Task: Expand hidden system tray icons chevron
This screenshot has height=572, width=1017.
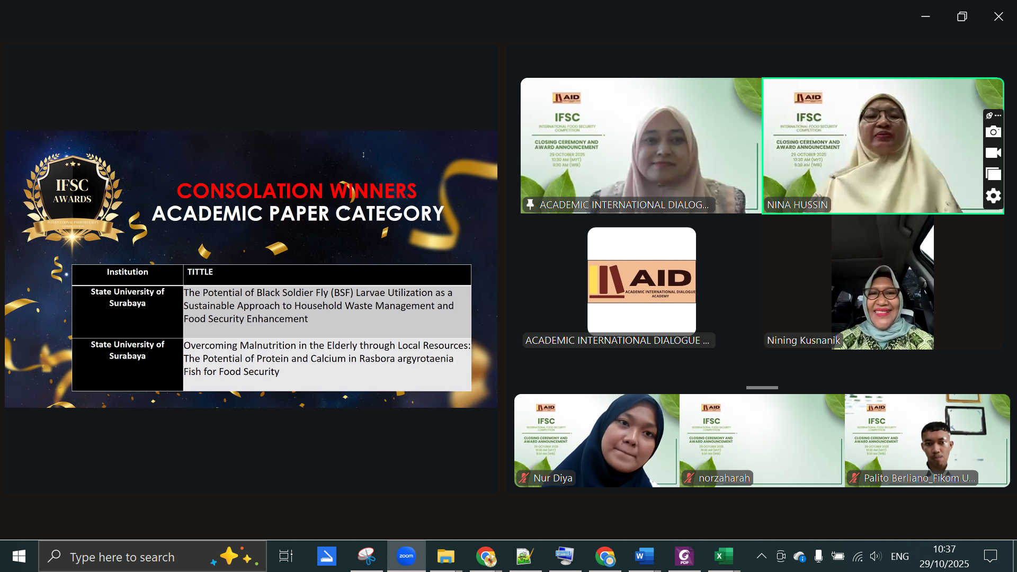Action: [761, 556]
